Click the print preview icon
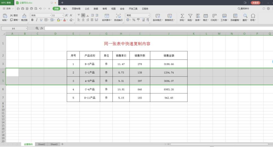This screenshot has height=147, width=273. click(x=36, y=8)
